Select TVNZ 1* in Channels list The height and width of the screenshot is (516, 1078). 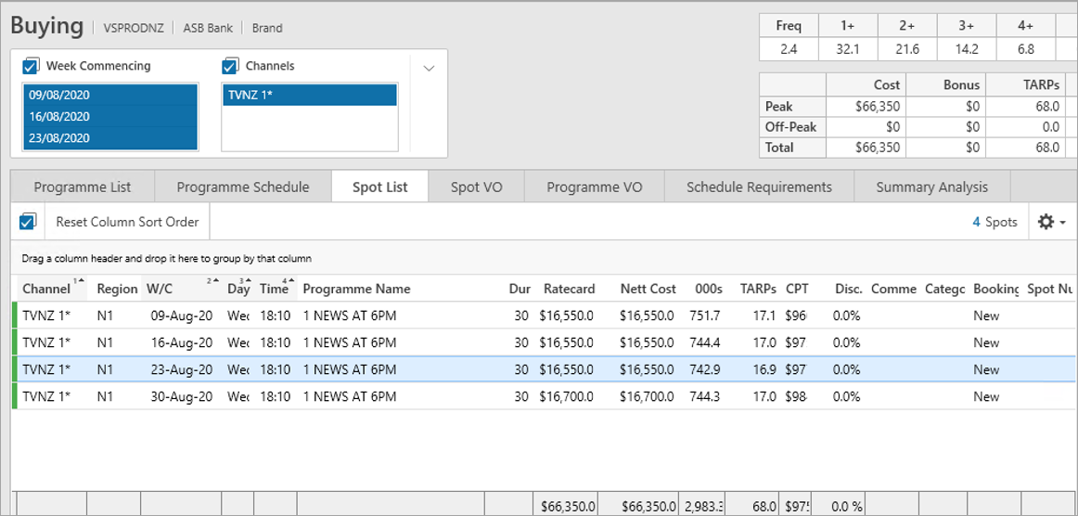pyautogui.click(x=309, y=95)
